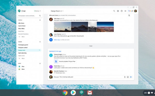Select Katie Sims in People
The height and width of the screenshot is (96, 155).
(x=21, y=31)
